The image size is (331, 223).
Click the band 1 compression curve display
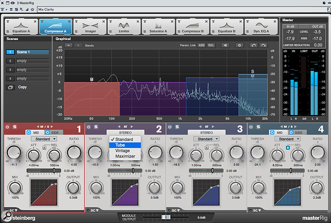[44, 192]
